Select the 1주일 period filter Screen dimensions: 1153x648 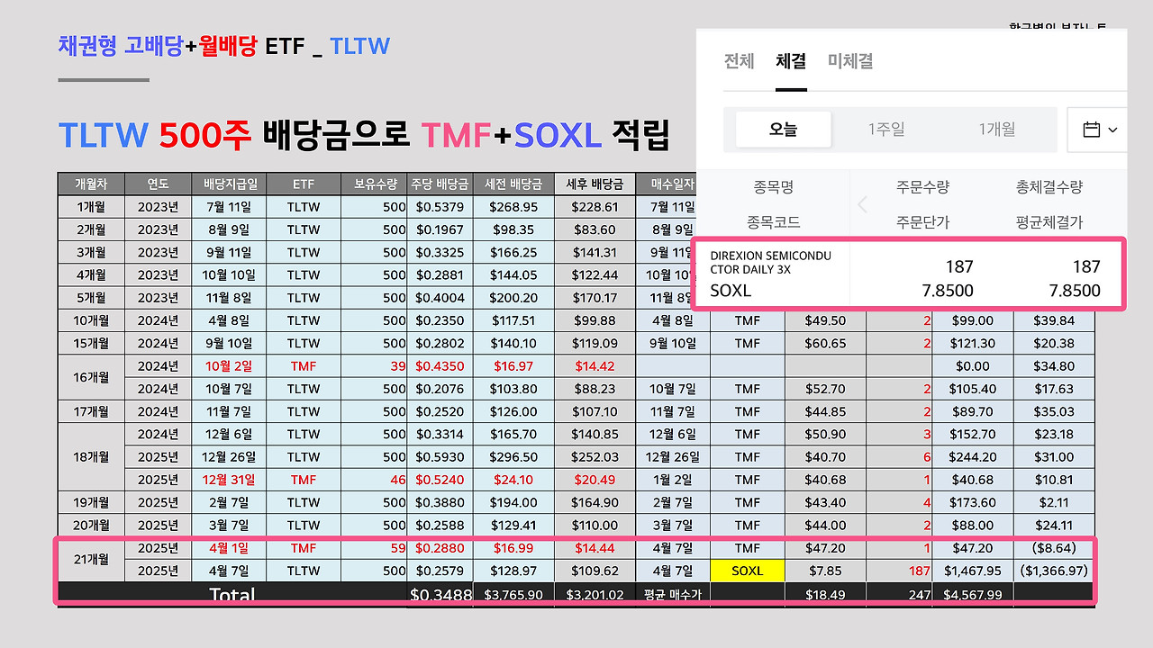pos(886,130)
